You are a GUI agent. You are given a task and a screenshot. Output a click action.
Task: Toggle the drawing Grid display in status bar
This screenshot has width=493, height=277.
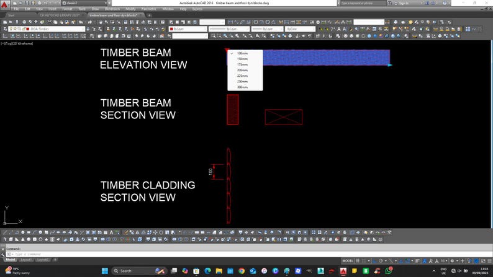coord(358,261)
